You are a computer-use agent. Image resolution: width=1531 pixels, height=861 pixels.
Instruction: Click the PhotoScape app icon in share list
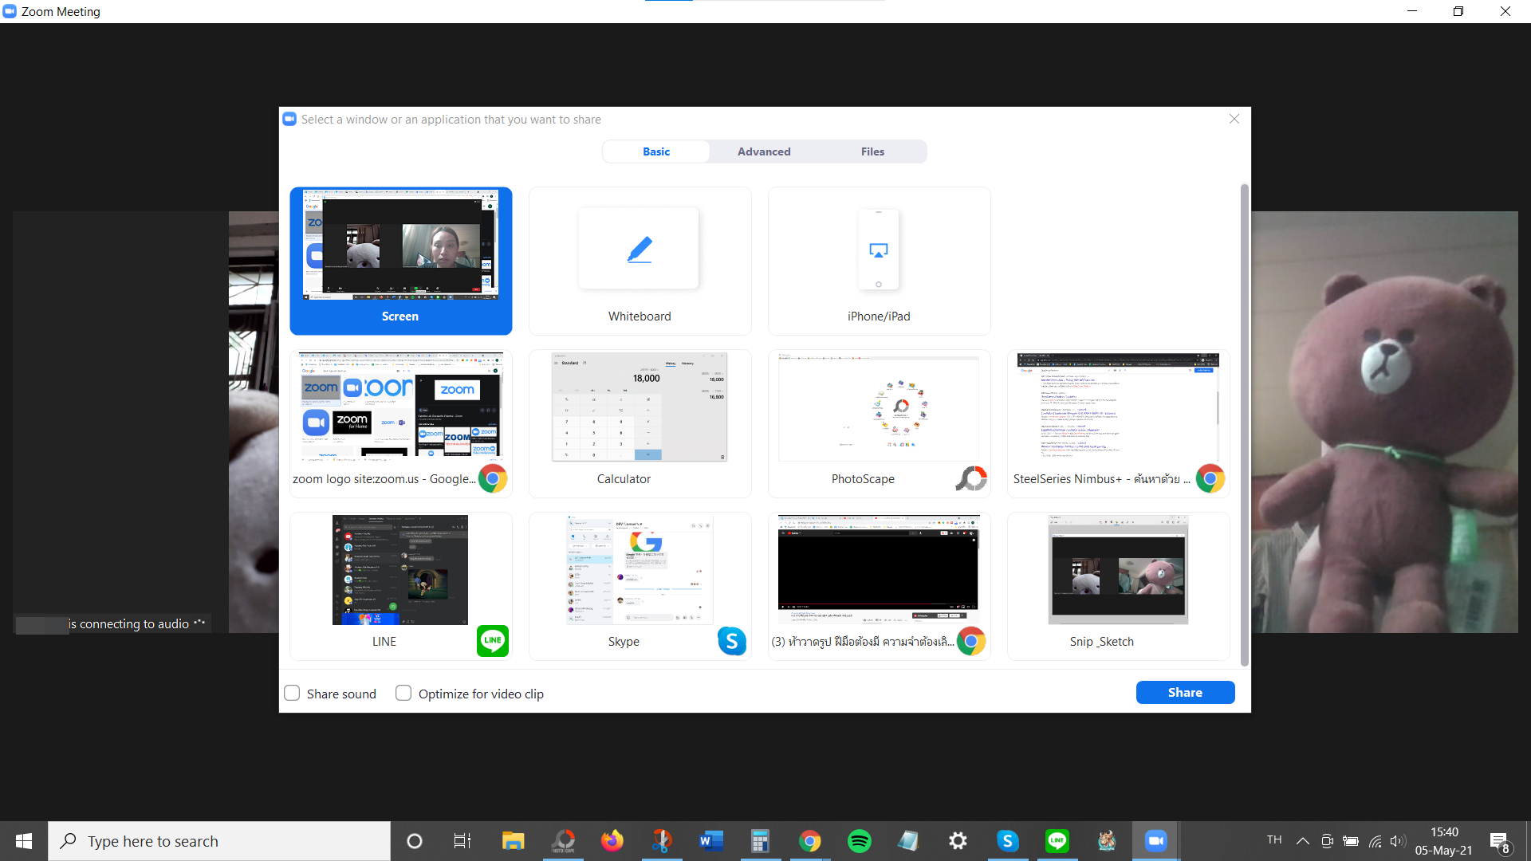pos(970,478)
